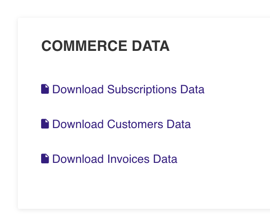Screen dimensions: 270x224
Task: Click the purple page glyph before Download Subscriptions
Action: pyautogui.click(x=45, y=89)
